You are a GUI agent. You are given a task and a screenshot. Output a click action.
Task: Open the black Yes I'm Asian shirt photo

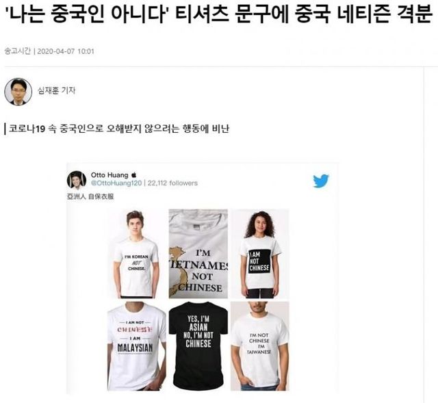[x=198, y=346]
